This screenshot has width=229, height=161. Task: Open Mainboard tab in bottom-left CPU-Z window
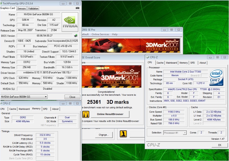point(24,109)
